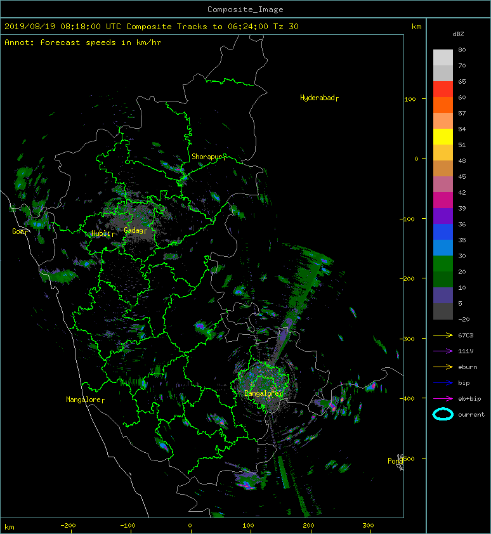
Task: Click the light orange 57–54 dBZ band
Action: click(x=443, y=120)
